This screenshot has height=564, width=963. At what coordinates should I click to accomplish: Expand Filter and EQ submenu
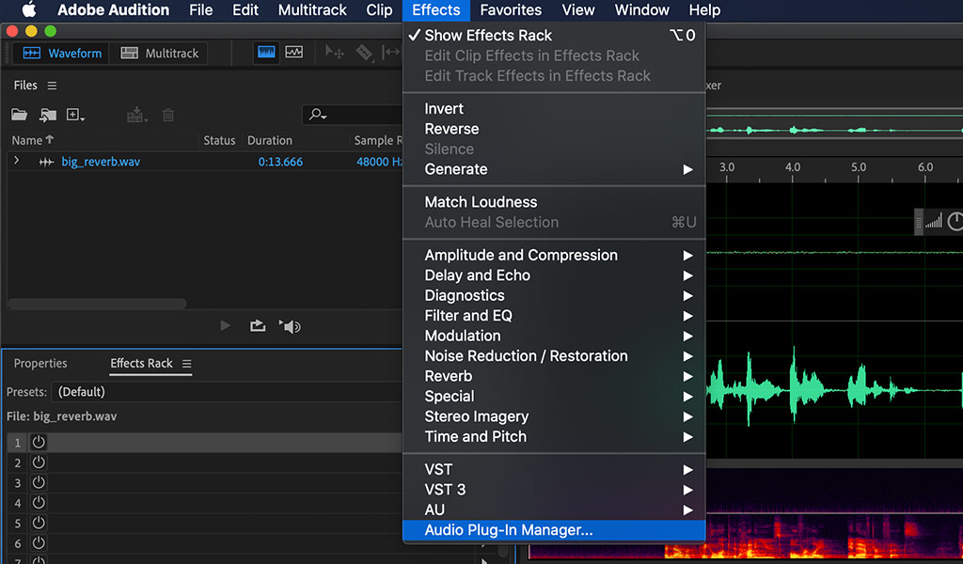point(553,316)
